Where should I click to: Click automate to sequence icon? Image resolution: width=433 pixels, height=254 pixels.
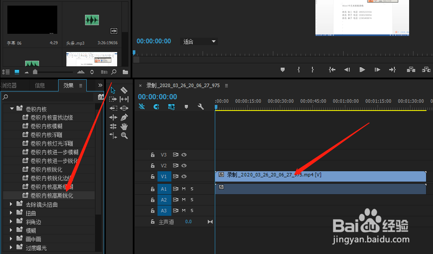(x=104, y=72)
